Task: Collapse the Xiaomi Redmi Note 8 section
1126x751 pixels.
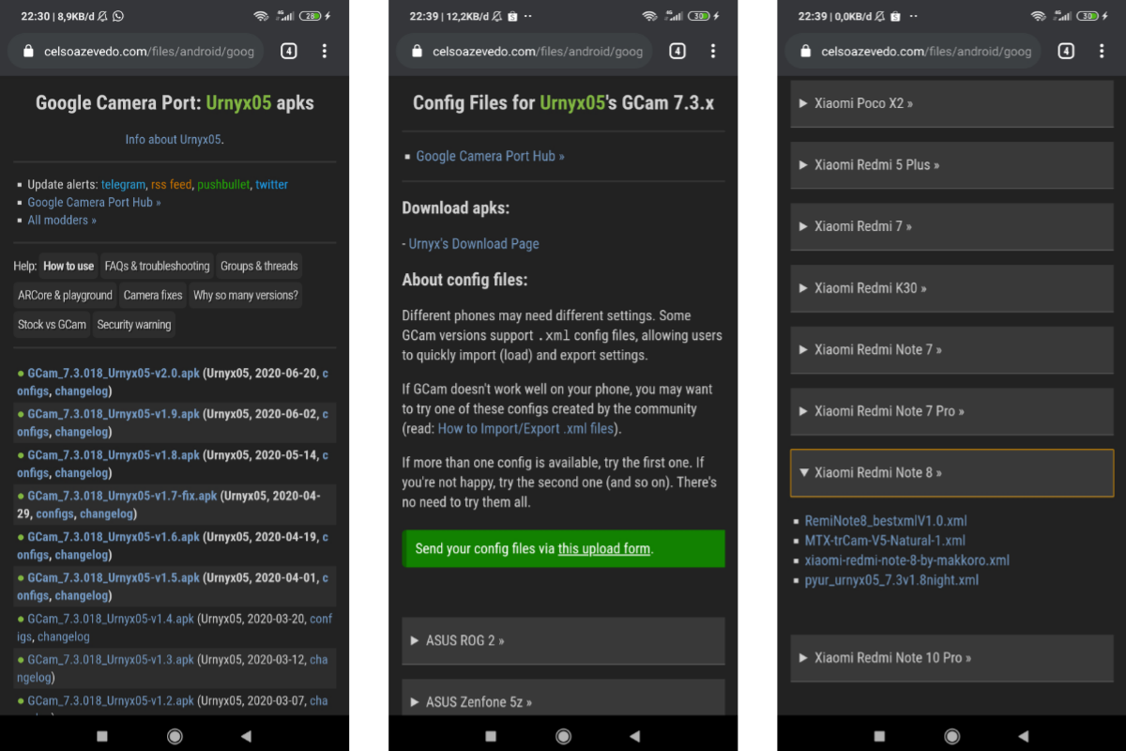Action: tap(951, 472)
